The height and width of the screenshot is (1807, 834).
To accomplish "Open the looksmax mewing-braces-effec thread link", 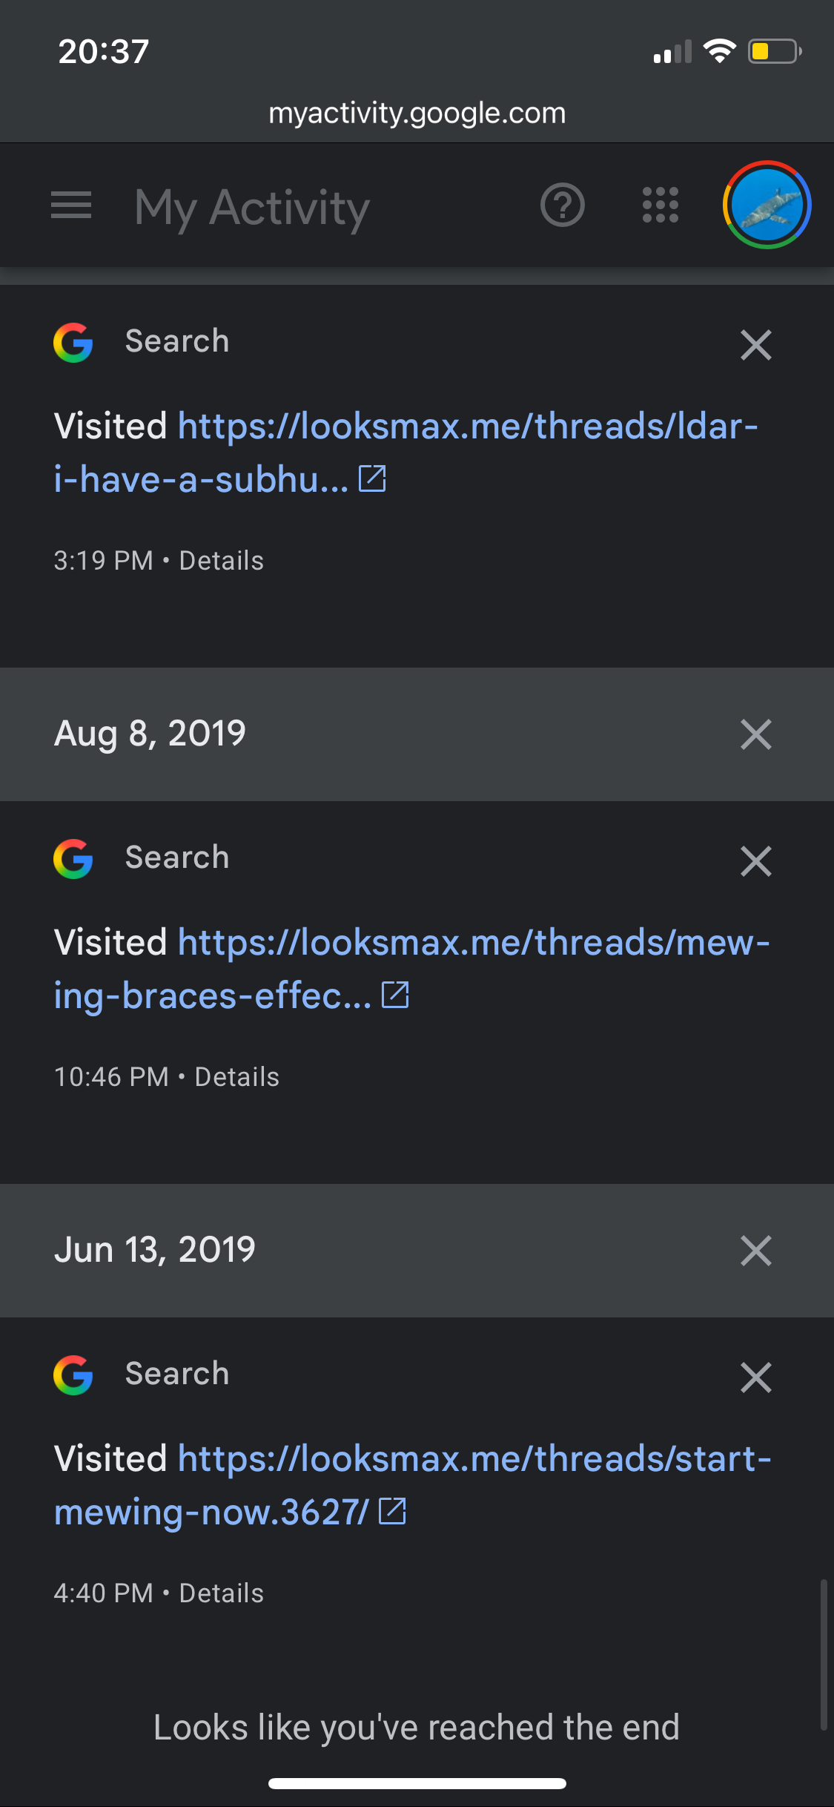I will click(473, 944).
